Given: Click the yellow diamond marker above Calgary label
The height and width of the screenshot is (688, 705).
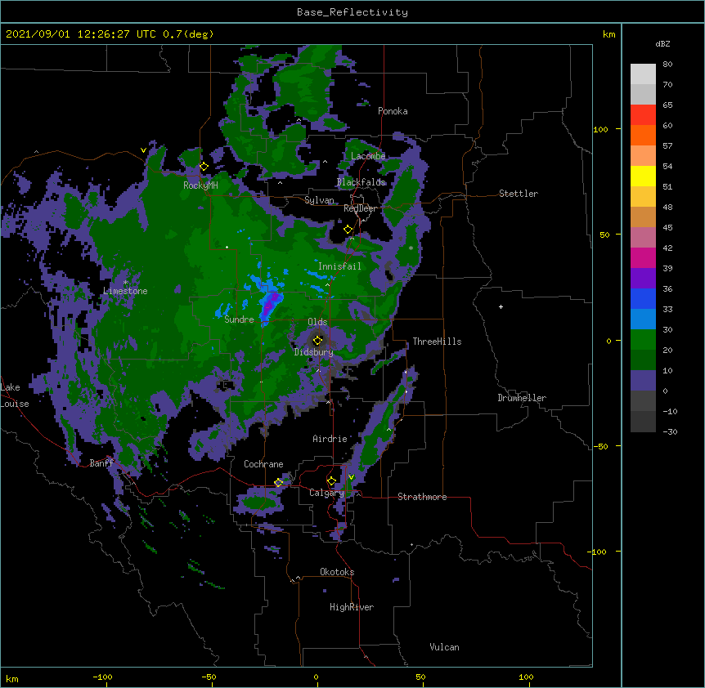Looking at the screenshot, I should [332, 481].
